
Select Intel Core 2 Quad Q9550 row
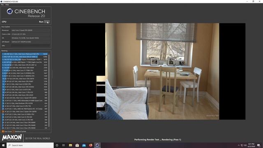[x=25, y=98]
